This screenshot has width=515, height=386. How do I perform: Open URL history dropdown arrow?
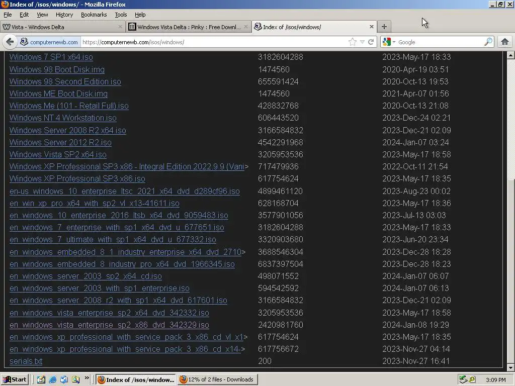362,42
